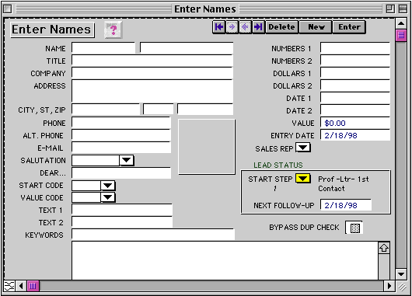Image resolution: width=412 pixels, height=296 pixels.
Task: Click the ALT. PHONE input field
Action: click(x=121, y=135)
